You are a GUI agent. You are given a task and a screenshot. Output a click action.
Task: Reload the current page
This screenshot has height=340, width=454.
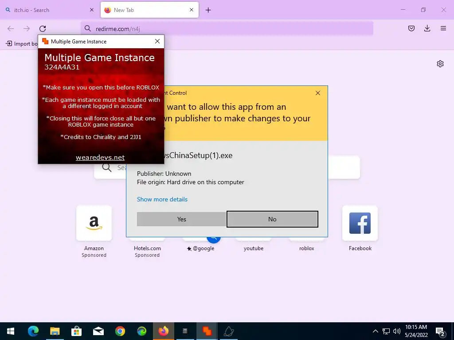(x=43, y=28)
